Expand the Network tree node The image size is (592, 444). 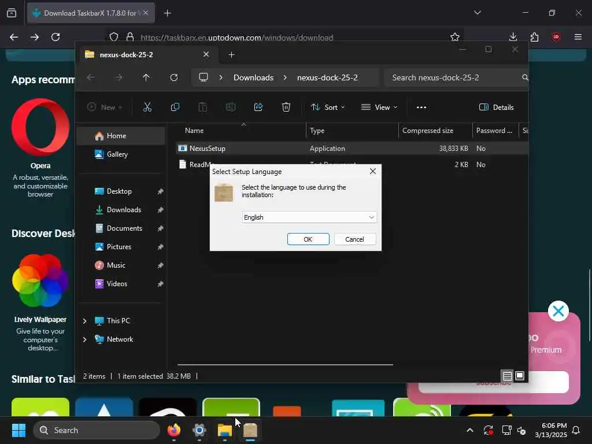point(84,339)
